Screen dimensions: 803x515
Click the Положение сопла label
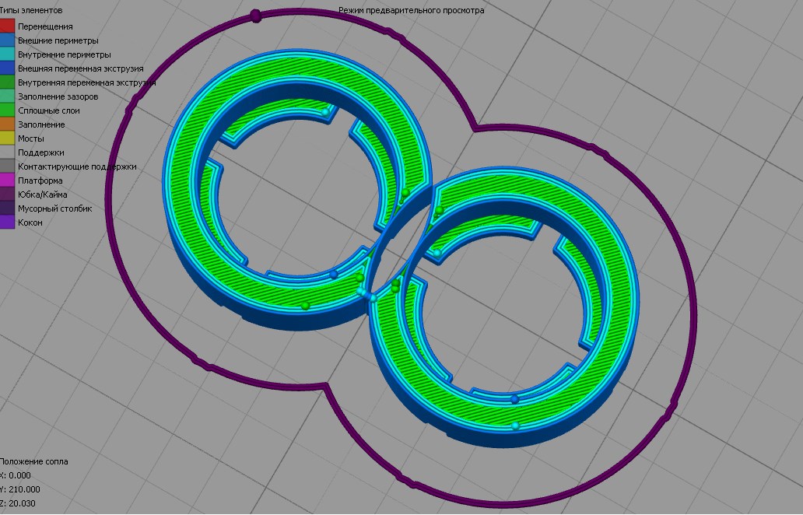tap(36, 461)
